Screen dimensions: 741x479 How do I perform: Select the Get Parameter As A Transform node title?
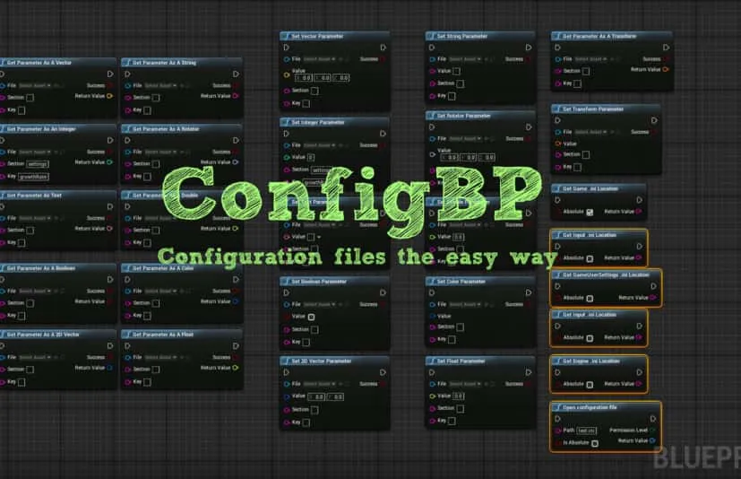(x=599, y=36)
